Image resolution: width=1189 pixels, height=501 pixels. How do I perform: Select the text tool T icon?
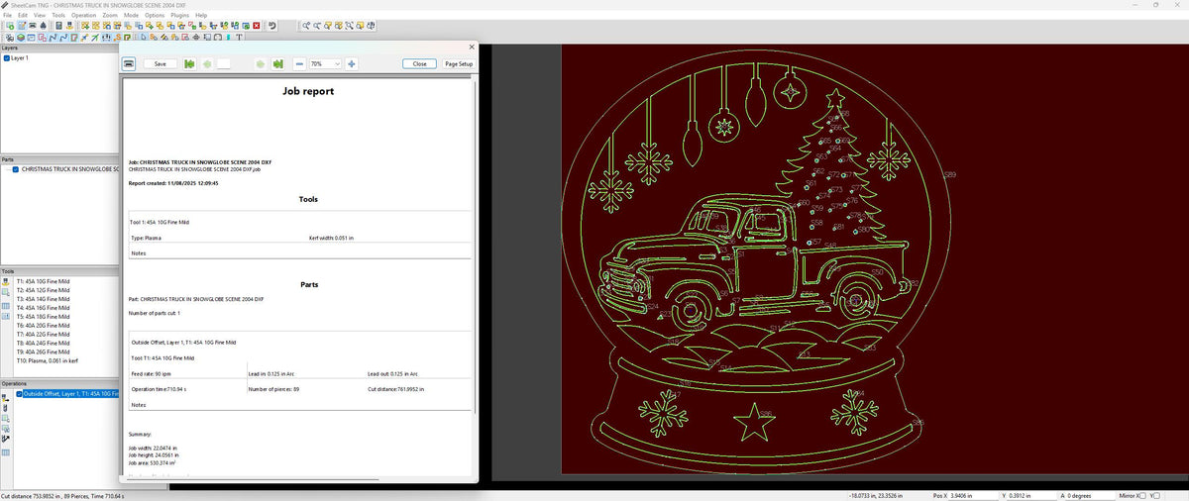(x=240, y=38)
